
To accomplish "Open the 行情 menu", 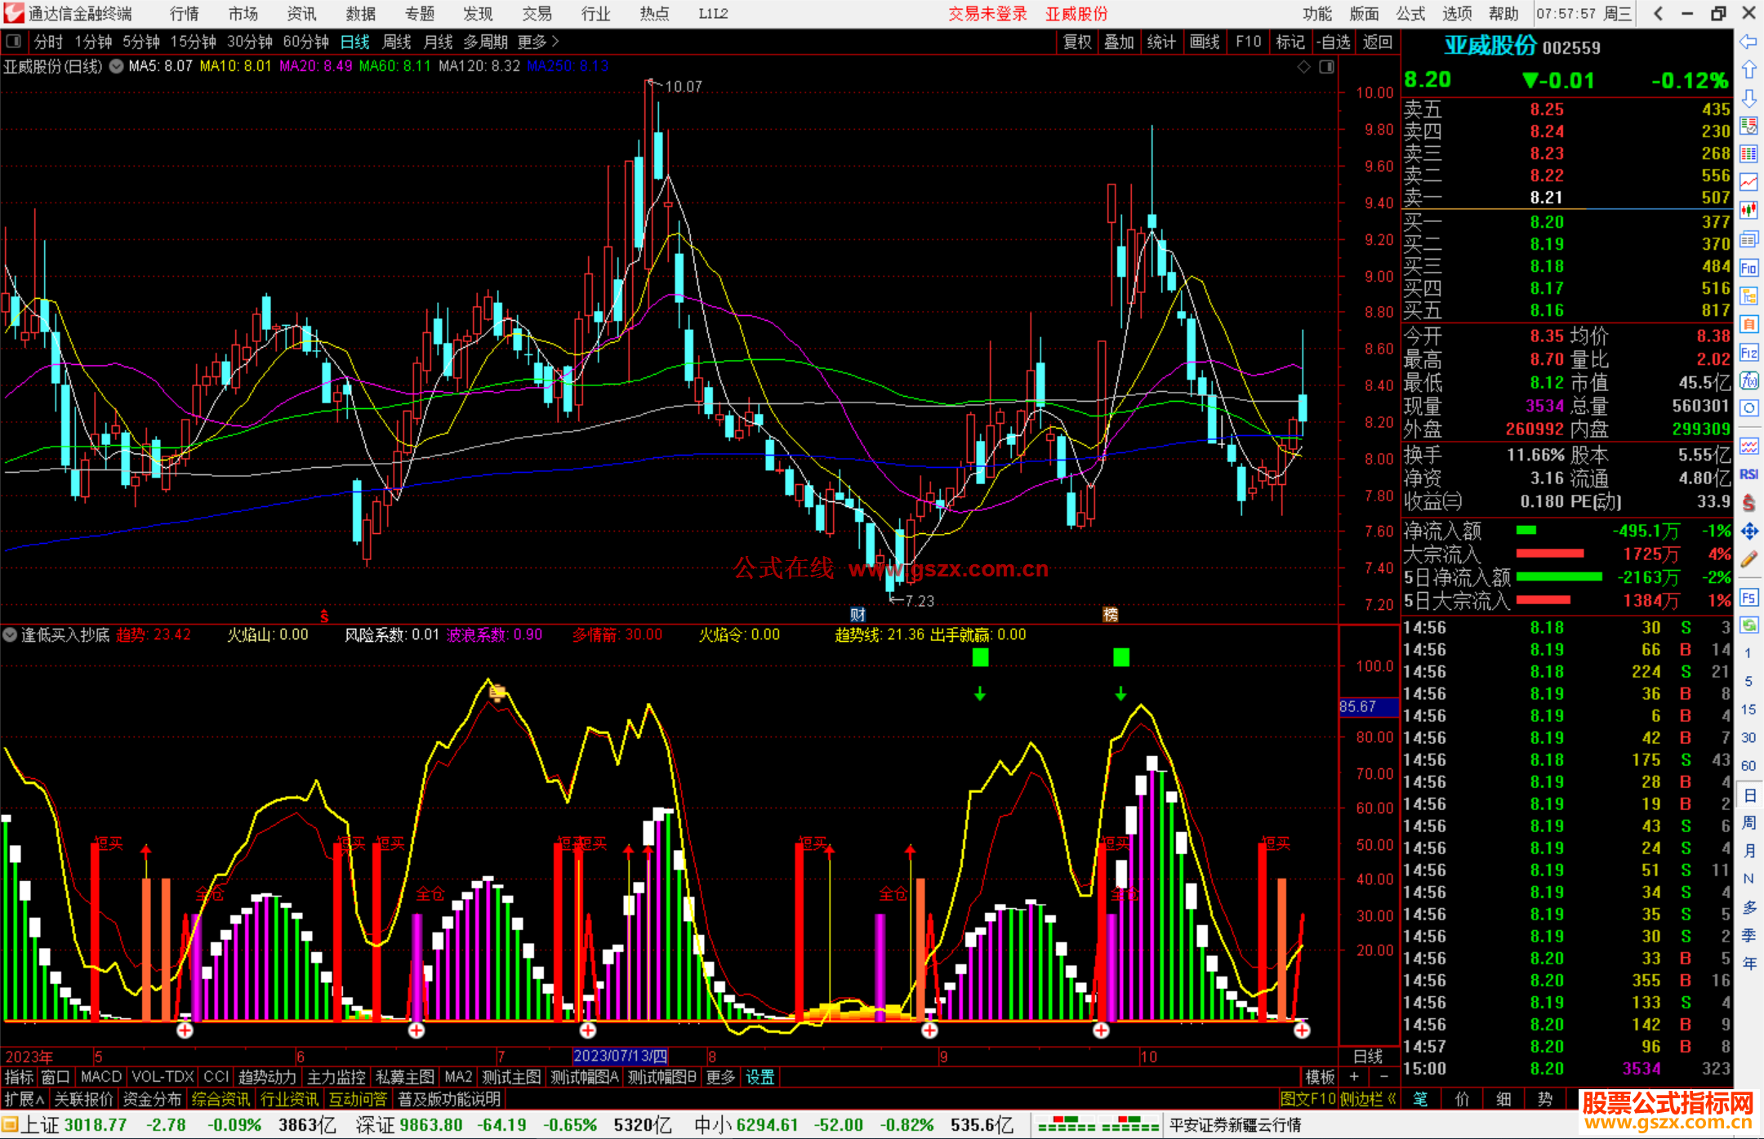I will [184, 13].
